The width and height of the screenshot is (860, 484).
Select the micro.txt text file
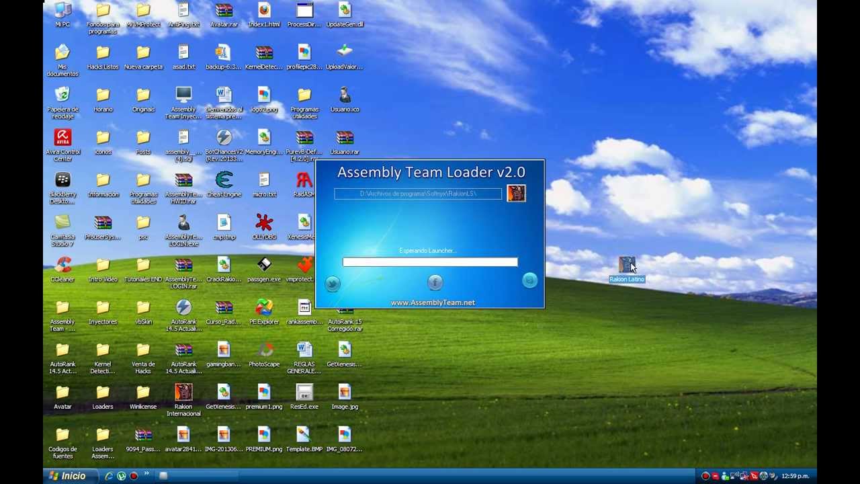click(264, 184)
